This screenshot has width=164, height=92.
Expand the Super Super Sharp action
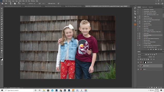(x=143, y=35)
